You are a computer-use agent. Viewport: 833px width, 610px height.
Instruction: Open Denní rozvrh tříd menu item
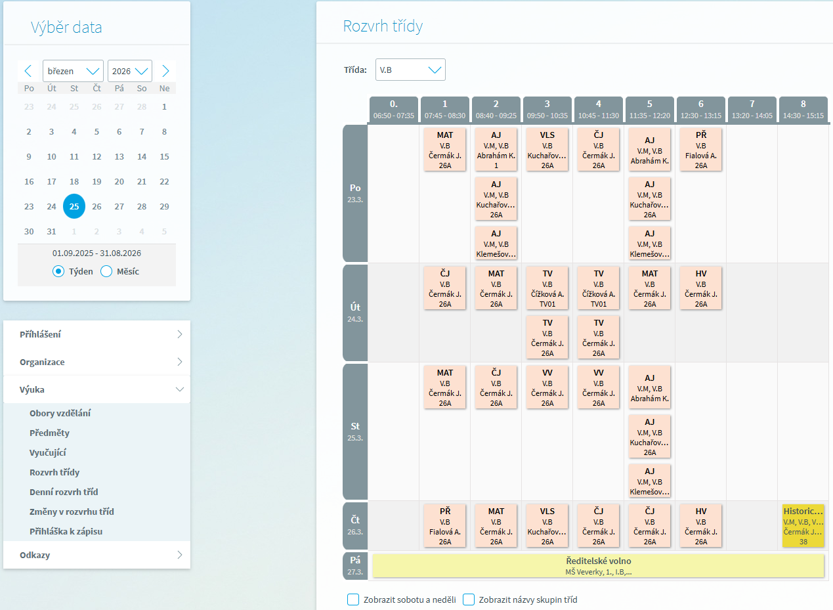pos(64,492)
